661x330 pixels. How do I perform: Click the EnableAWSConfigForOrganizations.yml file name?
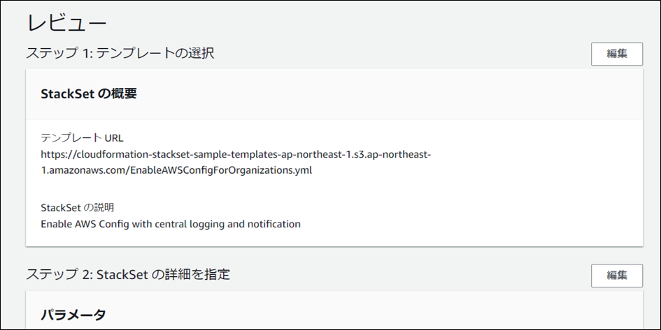click(x=220, y=170)
